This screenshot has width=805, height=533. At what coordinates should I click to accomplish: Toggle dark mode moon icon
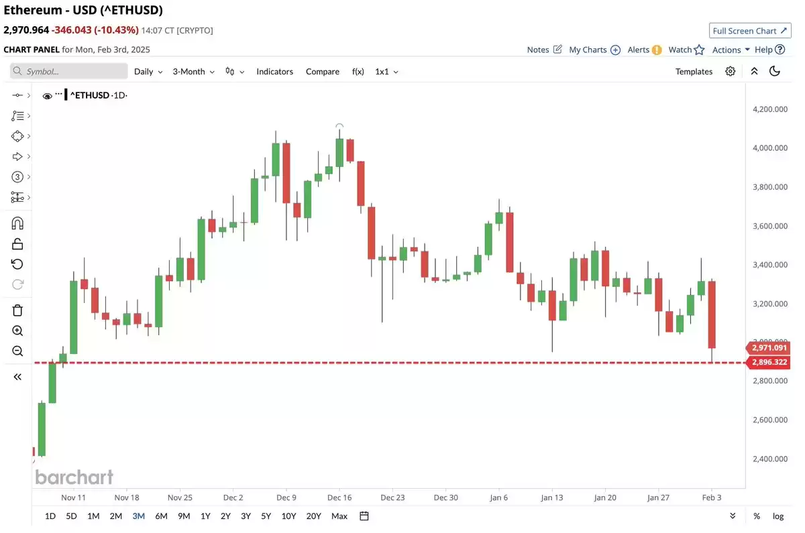(775, 71)
